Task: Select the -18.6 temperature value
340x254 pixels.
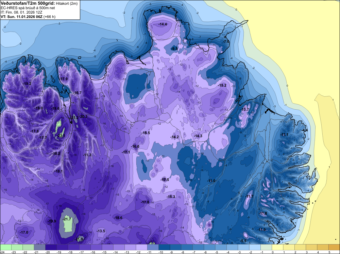Action: click(x=118, y=218)
